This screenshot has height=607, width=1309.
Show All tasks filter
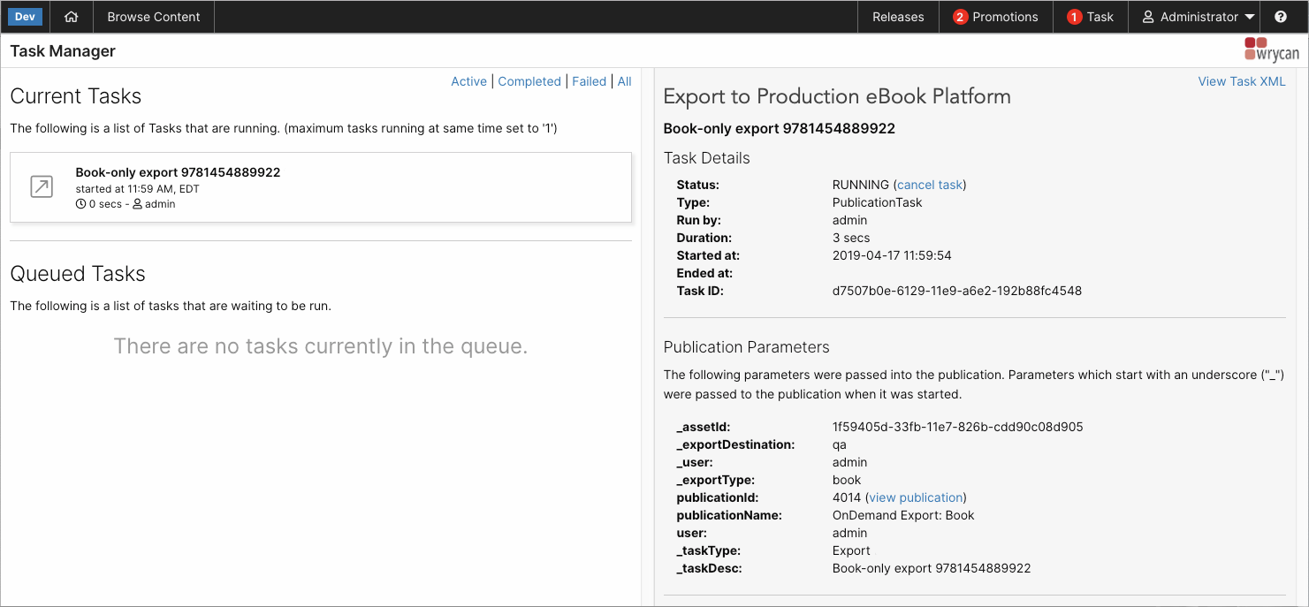[x=624, y=81]
